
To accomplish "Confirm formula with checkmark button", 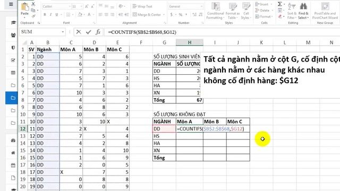I will pos(88,32).
